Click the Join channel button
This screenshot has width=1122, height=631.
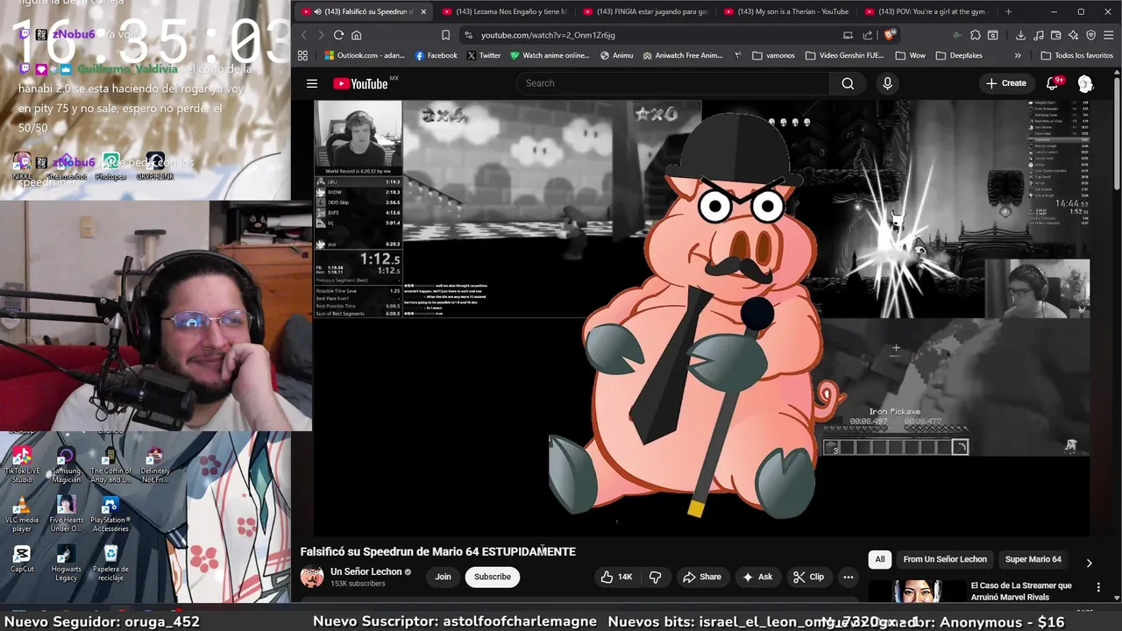point(443,577)
